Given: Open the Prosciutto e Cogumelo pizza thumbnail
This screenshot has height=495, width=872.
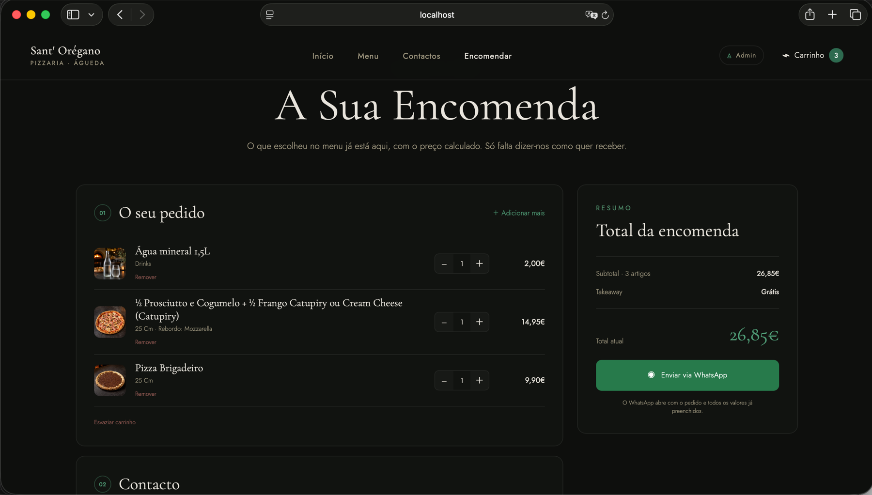Looking at the screenshot, I should 110,322.
